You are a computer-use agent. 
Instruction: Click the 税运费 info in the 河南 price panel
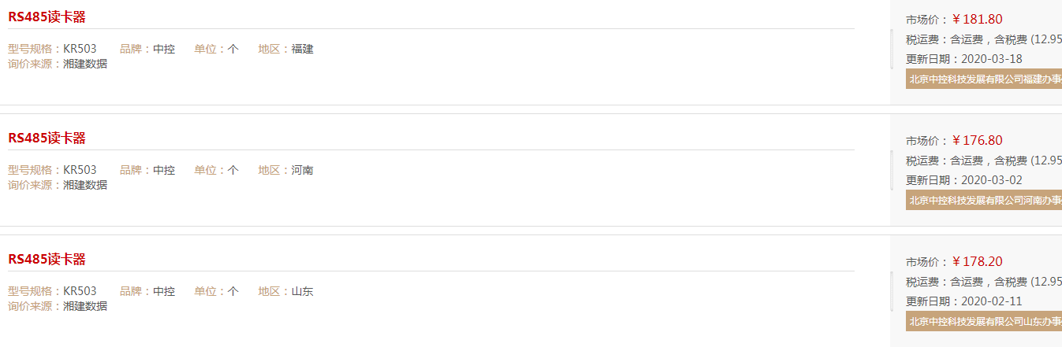pyautogui.click(x=984, y=161)
